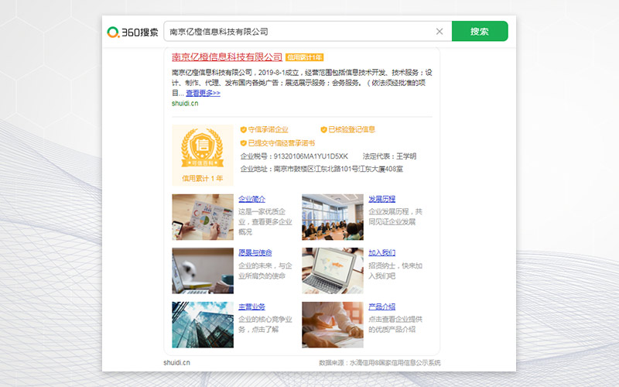Click the 招贤纳士，快来加入我们吧 description
619x387 pixels.
coord(395,271)
